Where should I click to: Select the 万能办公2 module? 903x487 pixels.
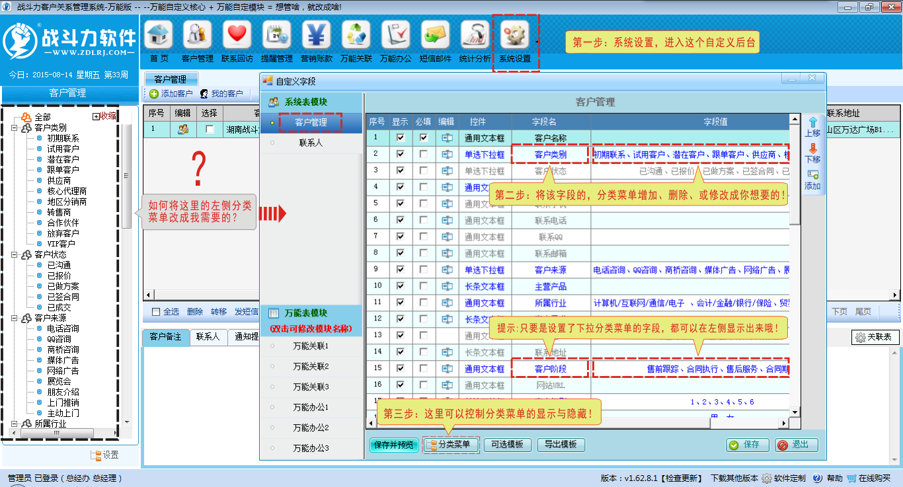(311, 428)
